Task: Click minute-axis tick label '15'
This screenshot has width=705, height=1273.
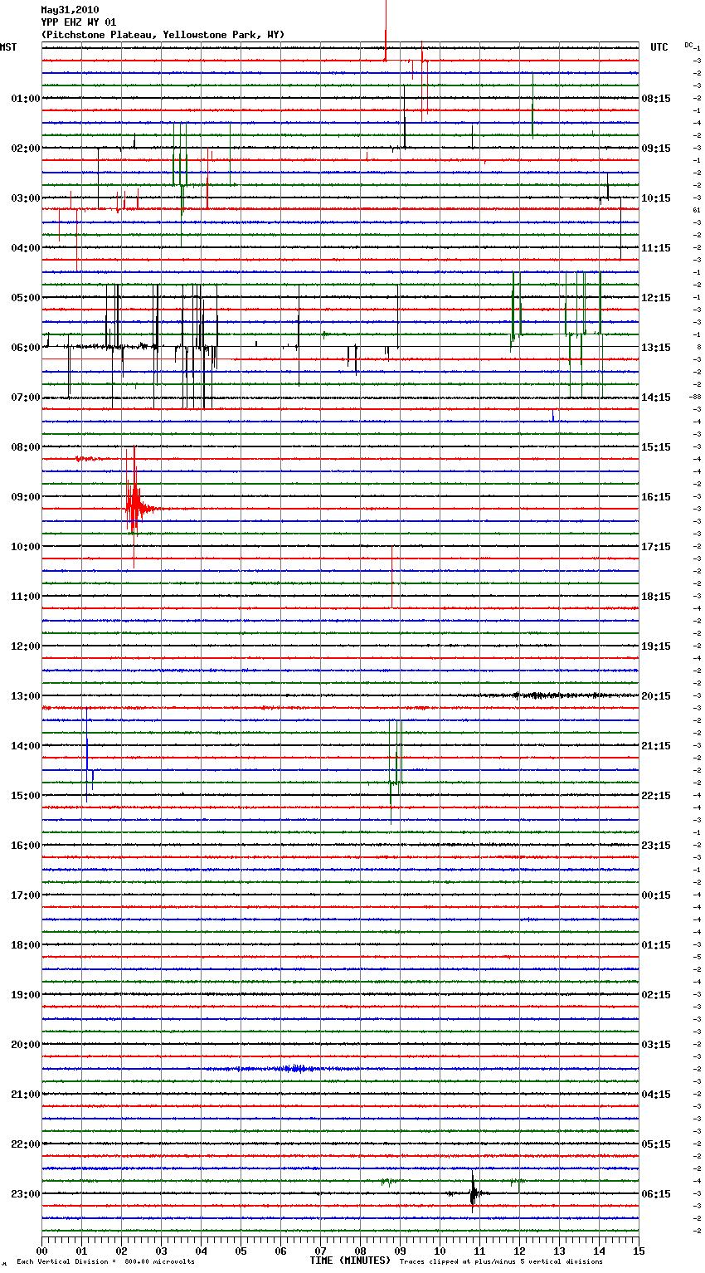Action: click(x=639, y=1251)
